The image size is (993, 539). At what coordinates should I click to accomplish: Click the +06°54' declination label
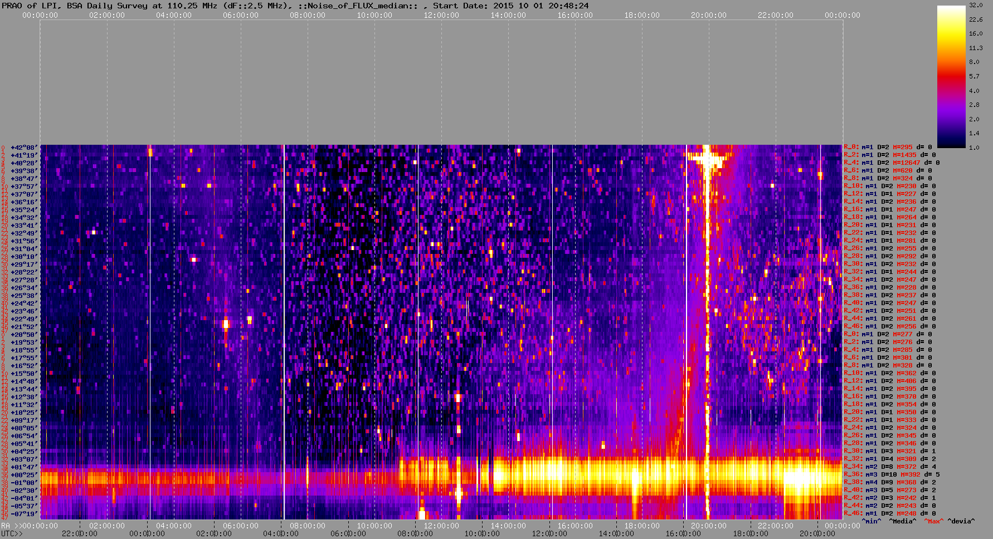[25, 436]
